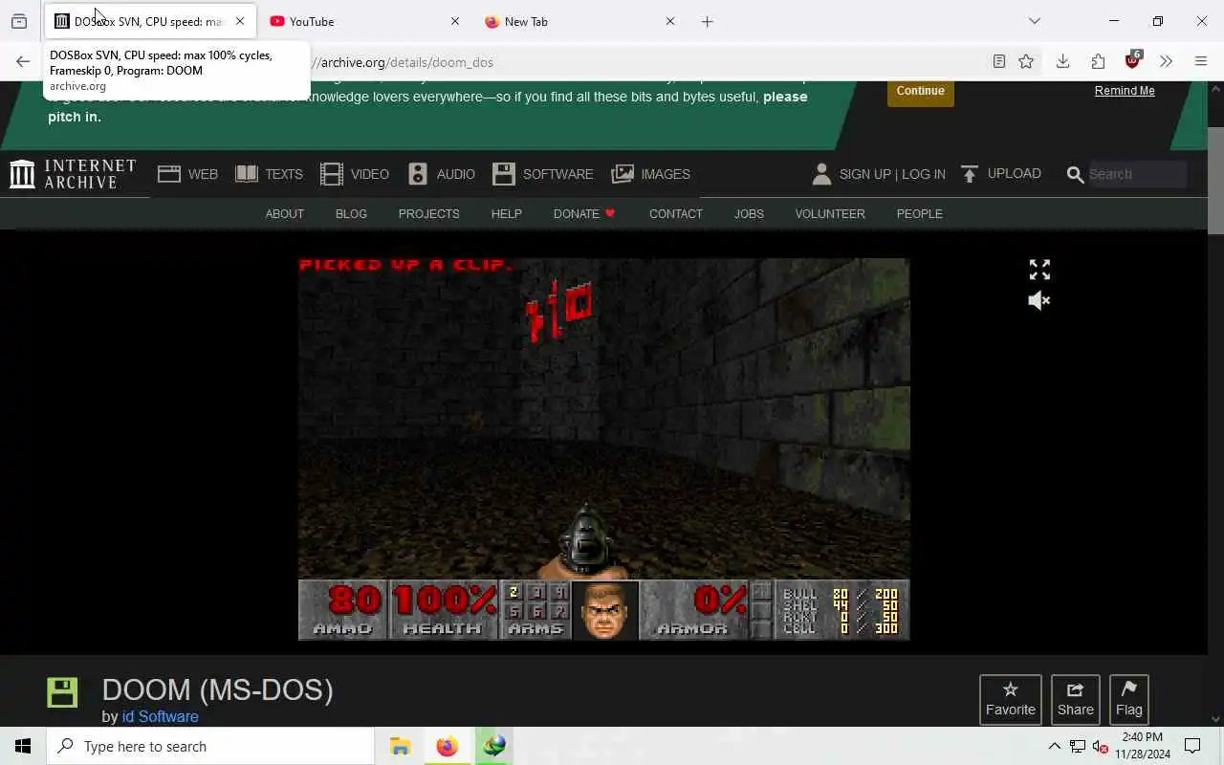1224x765 pixels.
Task: Open the CONTACT link
Action: (x=676, y=213)
